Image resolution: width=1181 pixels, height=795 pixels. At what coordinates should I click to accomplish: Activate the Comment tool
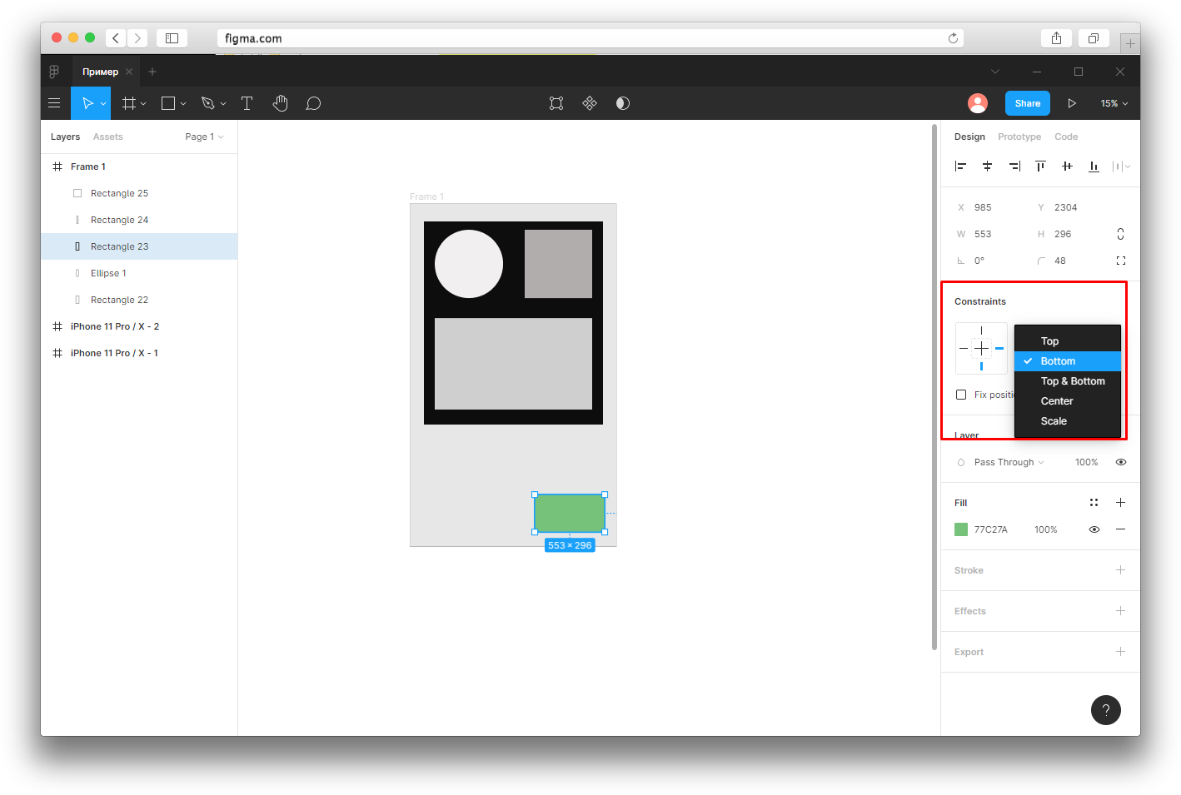313,103
